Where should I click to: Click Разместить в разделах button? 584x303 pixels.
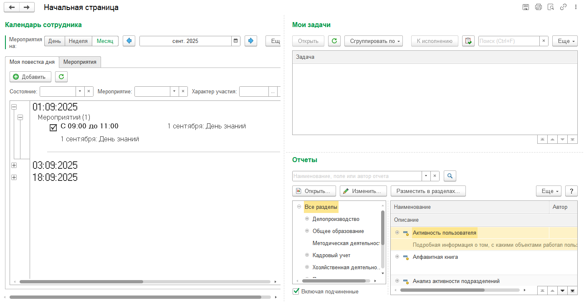[x=428, y=191]
